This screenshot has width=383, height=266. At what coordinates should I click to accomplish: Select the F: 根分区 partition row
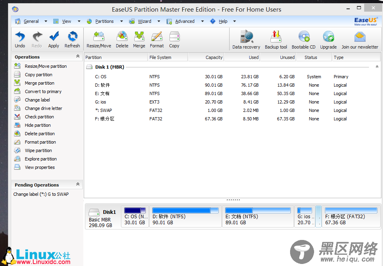(232, 119)
